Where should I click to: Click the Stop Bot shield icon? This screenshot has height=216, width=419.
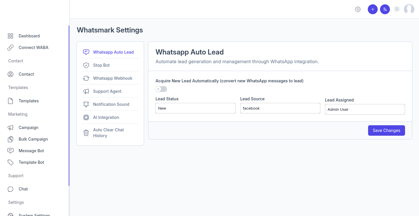86,65
